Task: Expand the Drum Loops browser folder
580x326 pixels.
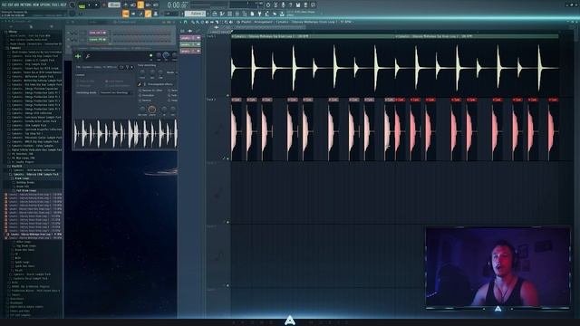Action: [22, 178]
